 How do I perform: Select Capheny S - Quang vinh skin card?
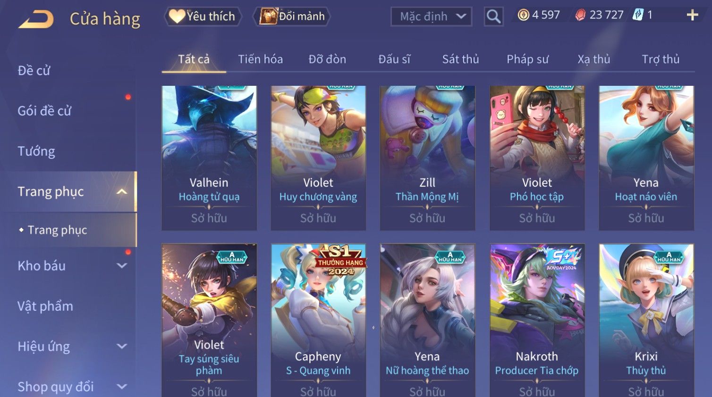(x=318, y=320)
